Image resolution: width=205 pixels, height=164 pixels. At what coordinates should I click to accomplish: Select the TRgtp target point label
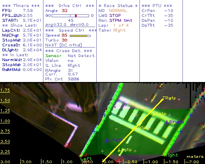point(169,98)
